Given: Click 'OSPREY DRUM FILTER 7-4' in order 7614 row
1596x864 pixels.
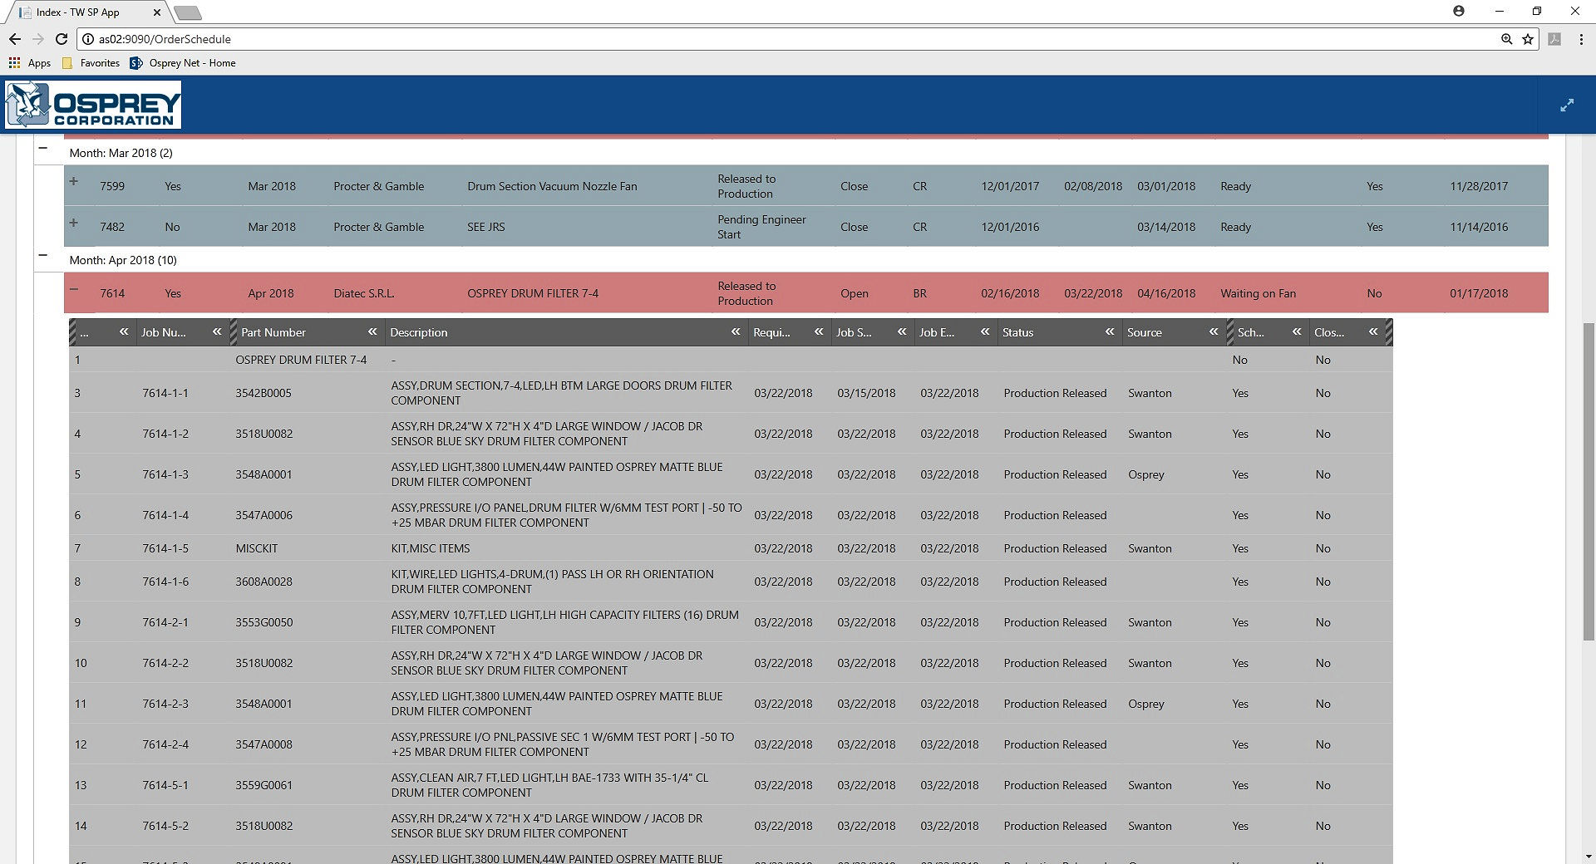Looking at the screenshot, I should 533,293.
